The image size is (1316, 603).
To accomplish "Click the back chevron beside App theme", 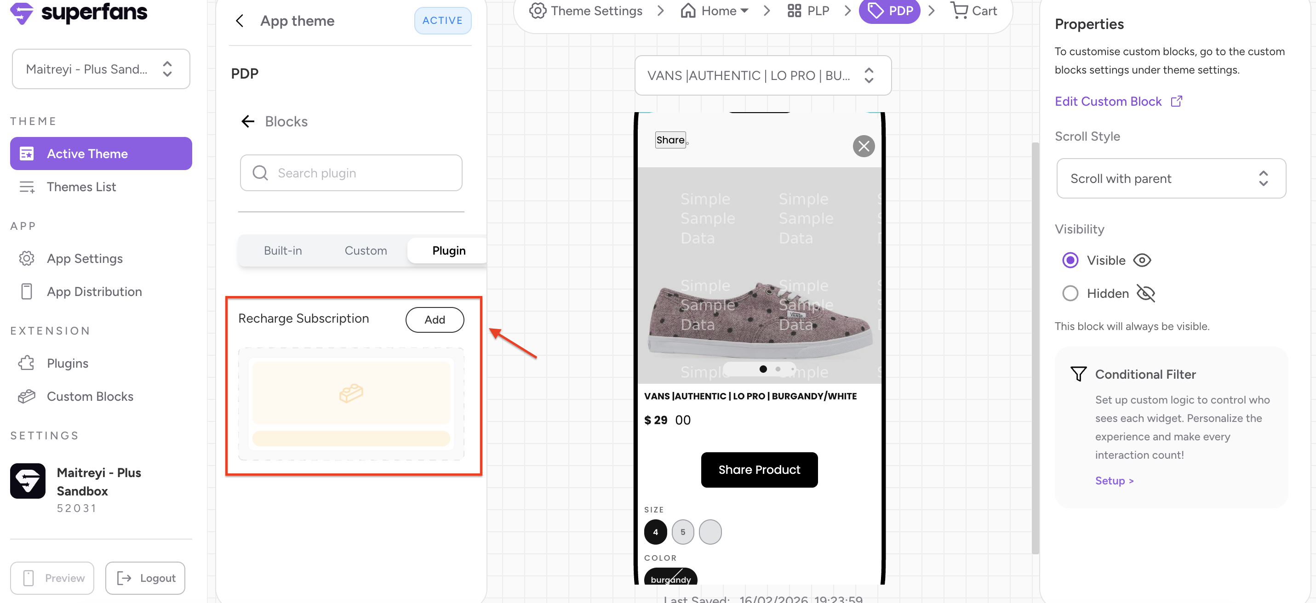I will point(240,21).
